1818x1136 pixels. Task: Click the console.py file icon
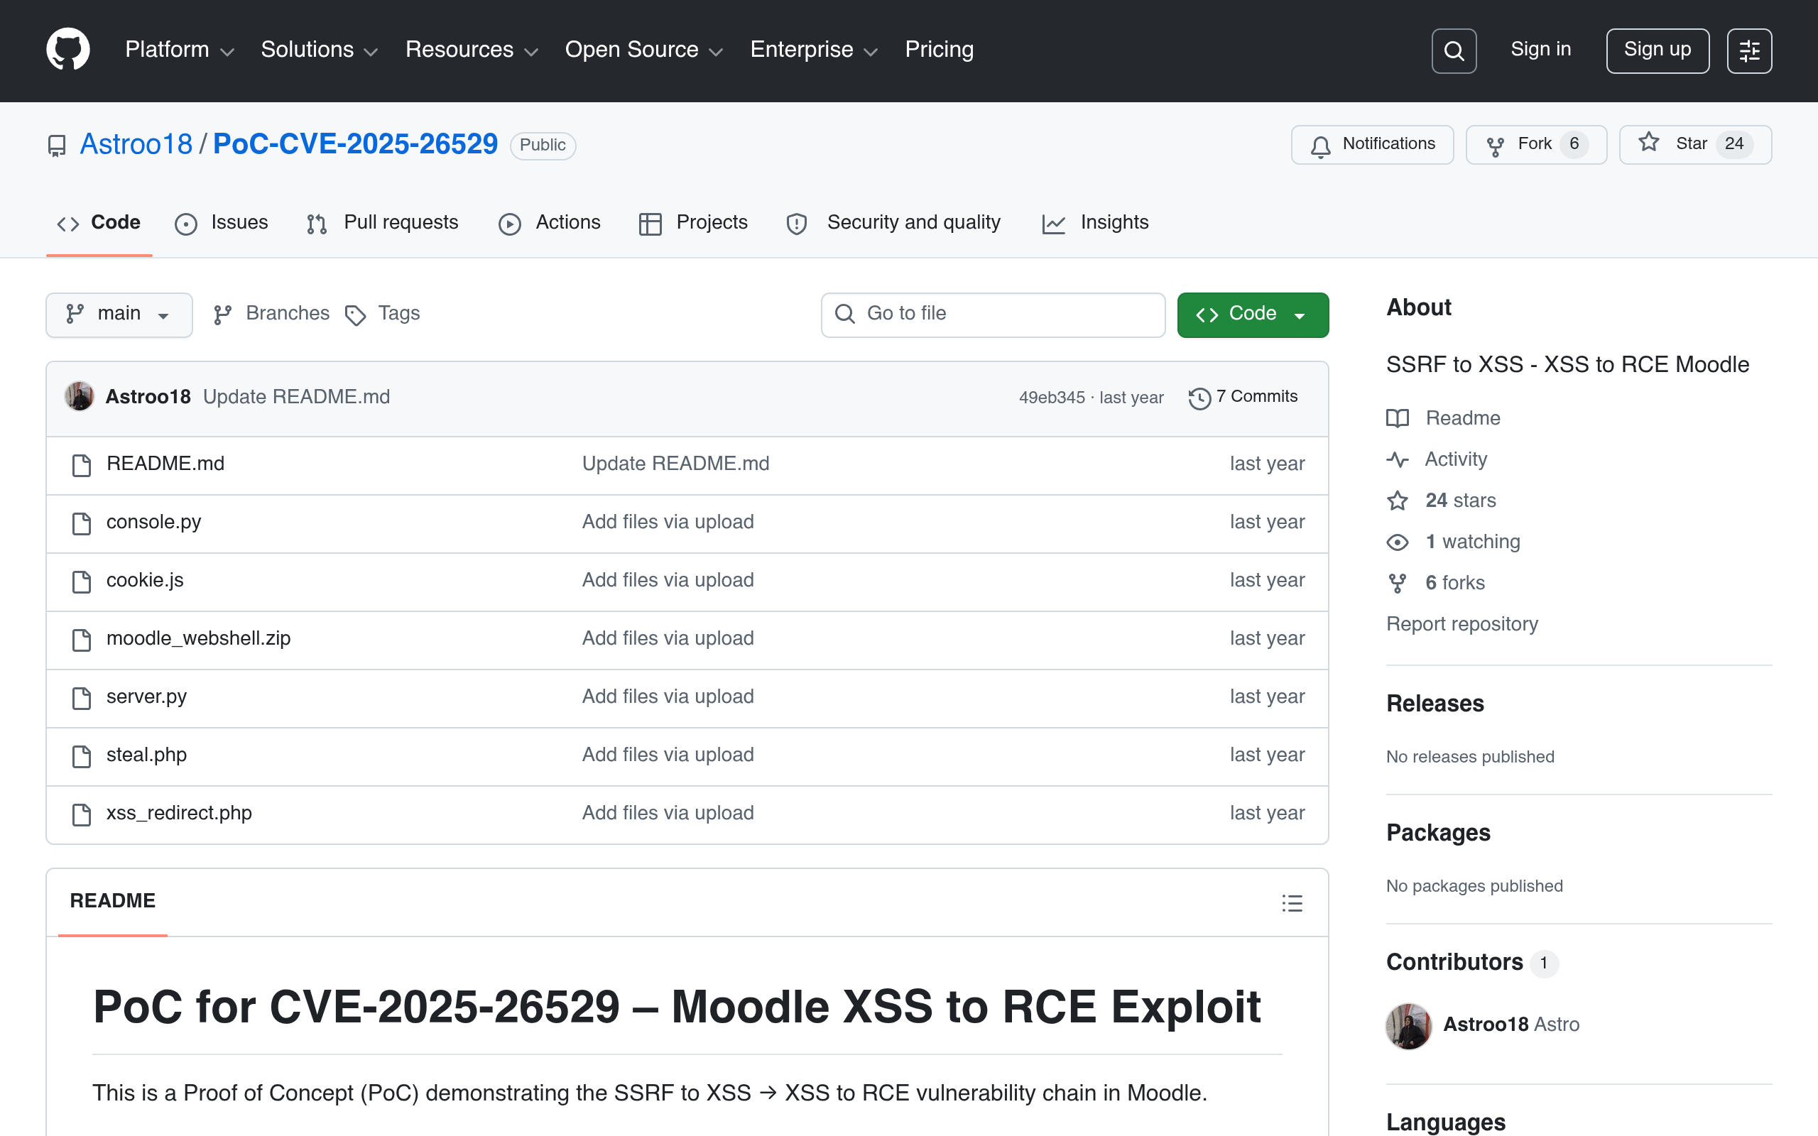[x=81, y=523]
